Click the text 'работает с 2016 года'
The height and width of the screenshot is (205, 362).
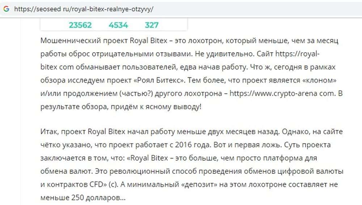click(173, 145)
